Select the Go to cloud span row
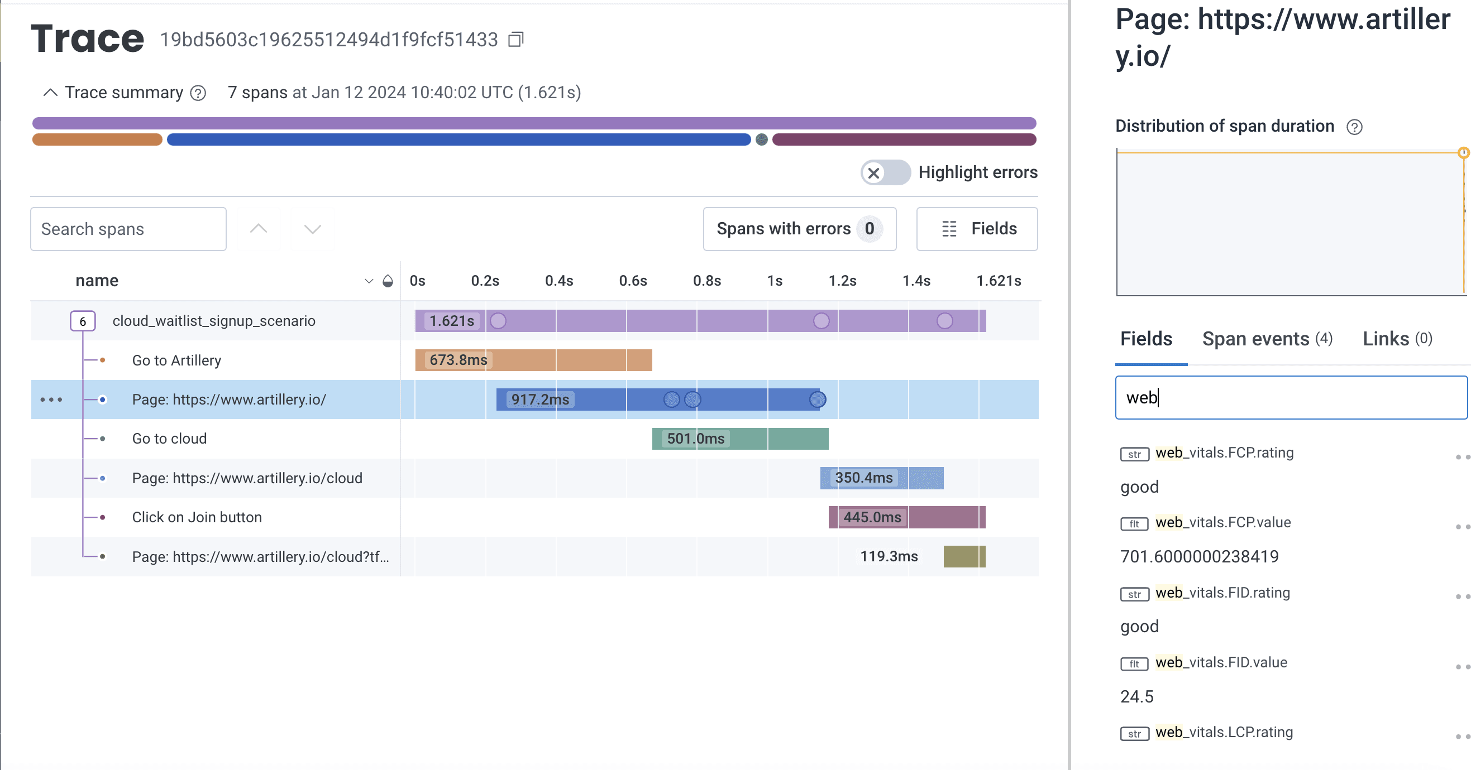The width and height of the screenshot is (1471, 770). 170,439
